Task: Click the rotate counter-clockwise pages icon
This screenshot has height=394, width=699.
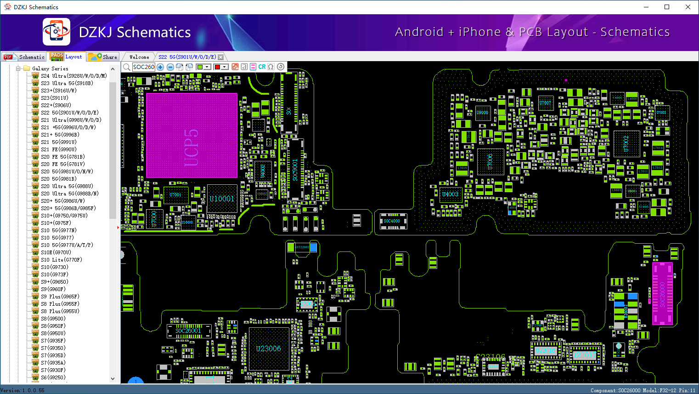Action: pyautogui.click(x=189, y=67)
